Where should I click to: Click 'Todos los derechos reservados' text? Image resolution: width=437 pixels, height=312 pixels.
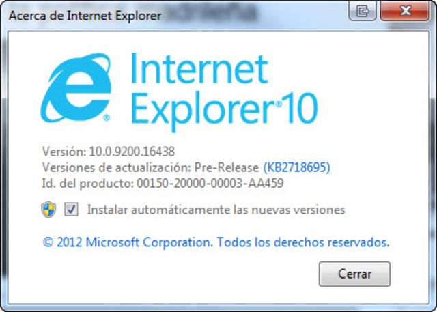tap(303, 242)
